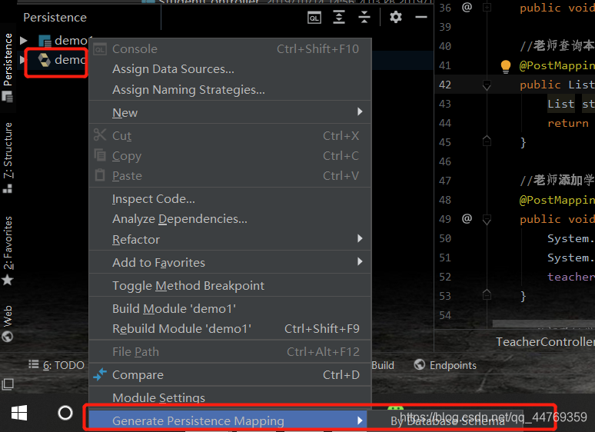
Task: Choose Rebuild Module 'demo1'
Action: 230,329
